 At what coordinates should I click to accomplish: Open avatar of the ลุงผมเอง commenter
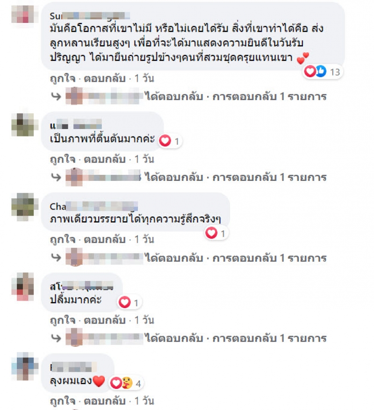point(23,366)
